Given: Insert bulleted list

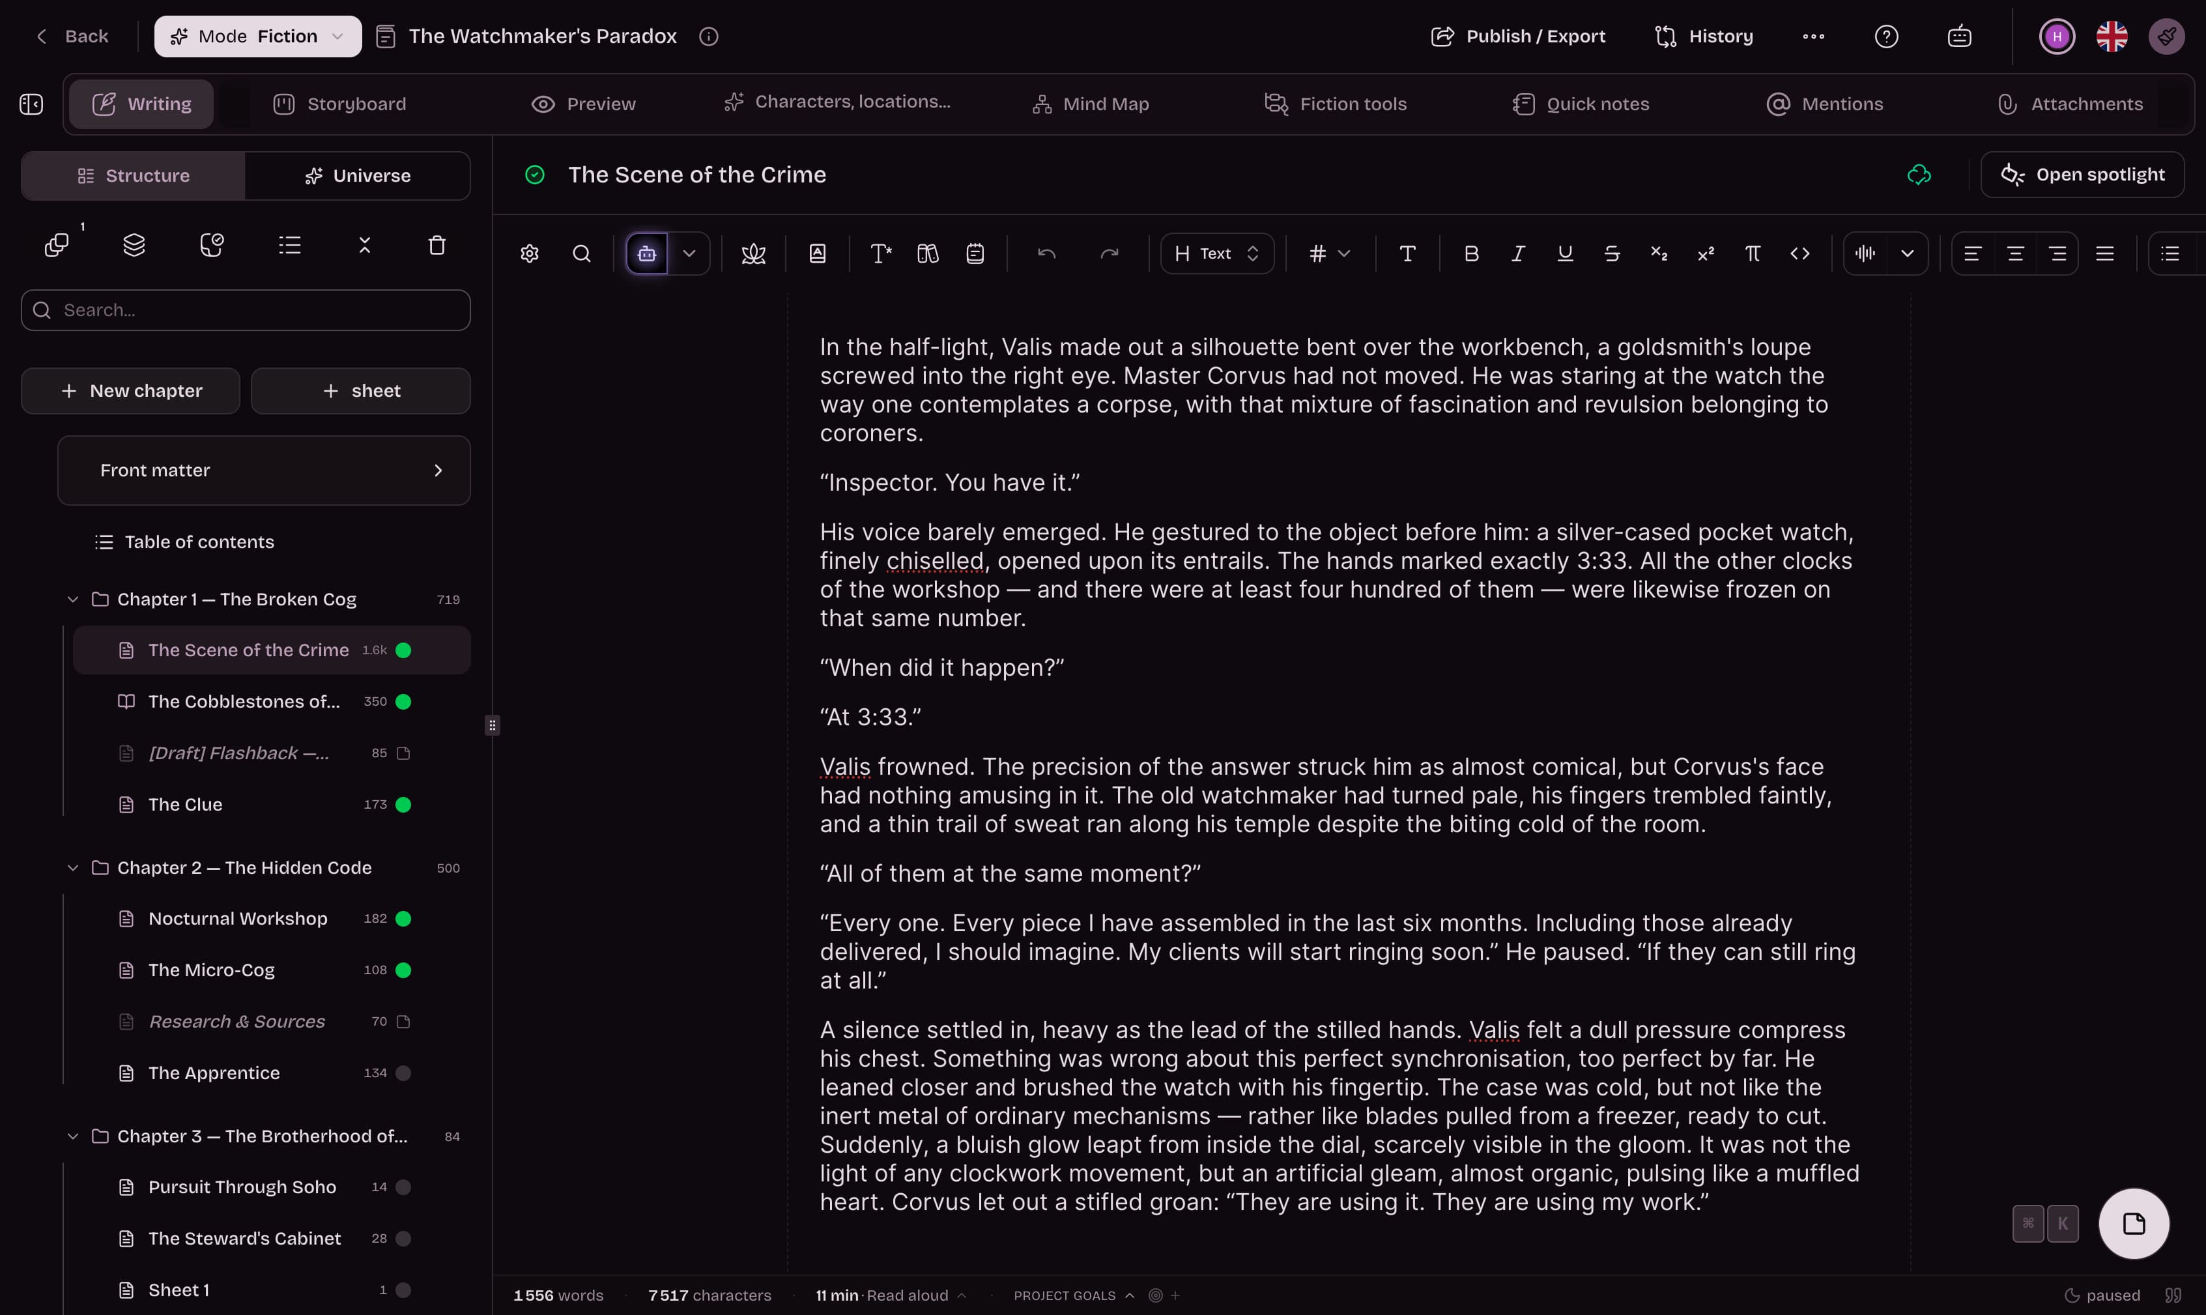Looking at the screenshot, I should (2170, 254).
